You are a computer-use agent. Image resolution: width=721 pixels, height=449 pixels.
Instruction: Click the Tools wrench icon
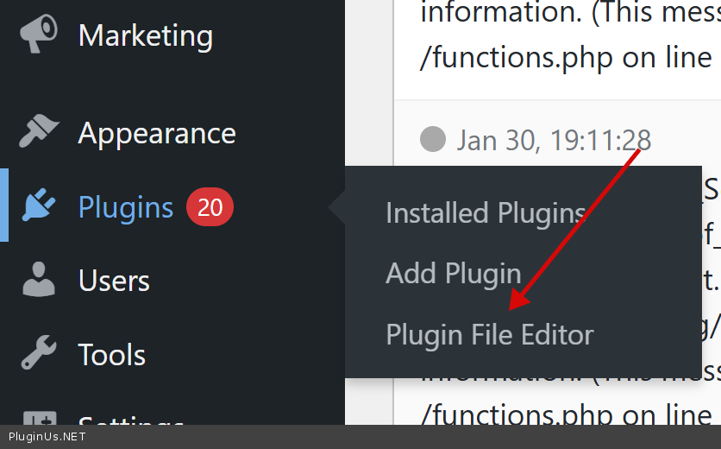click(38, 354)
